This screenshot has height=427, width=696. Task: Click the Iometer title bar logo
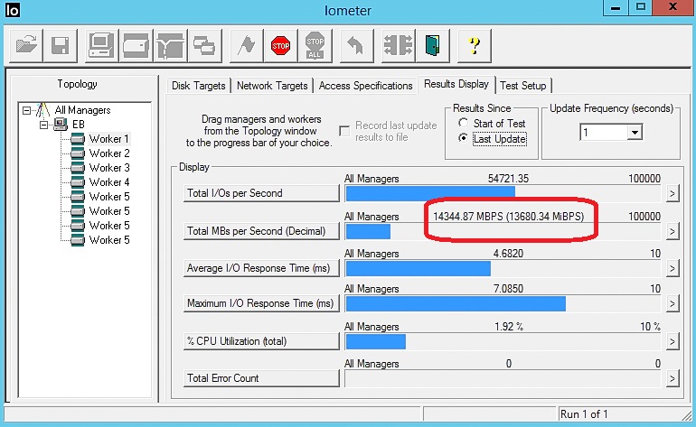12,9
